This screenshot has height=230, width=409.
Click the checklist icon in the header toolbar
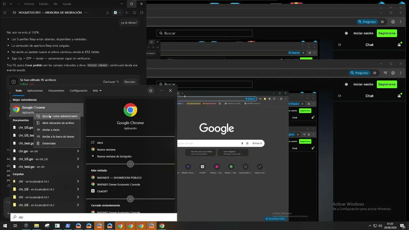pyautogui.click(x=127, y=13)
